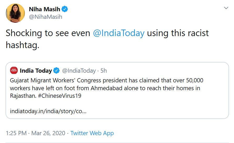The image size is (234, 143).
Task: Open the tweet options chevron menu
Action: pos(226,8)
